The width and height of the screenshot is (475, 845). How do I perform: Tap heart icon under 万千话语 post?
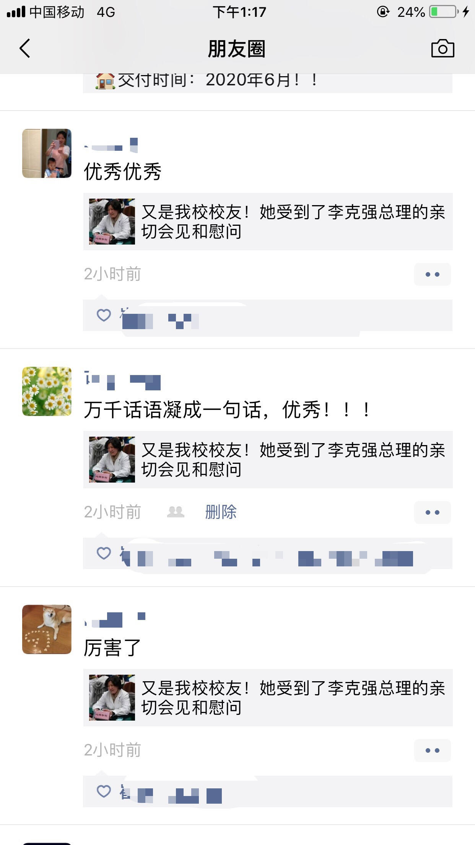tap(104, 553)
